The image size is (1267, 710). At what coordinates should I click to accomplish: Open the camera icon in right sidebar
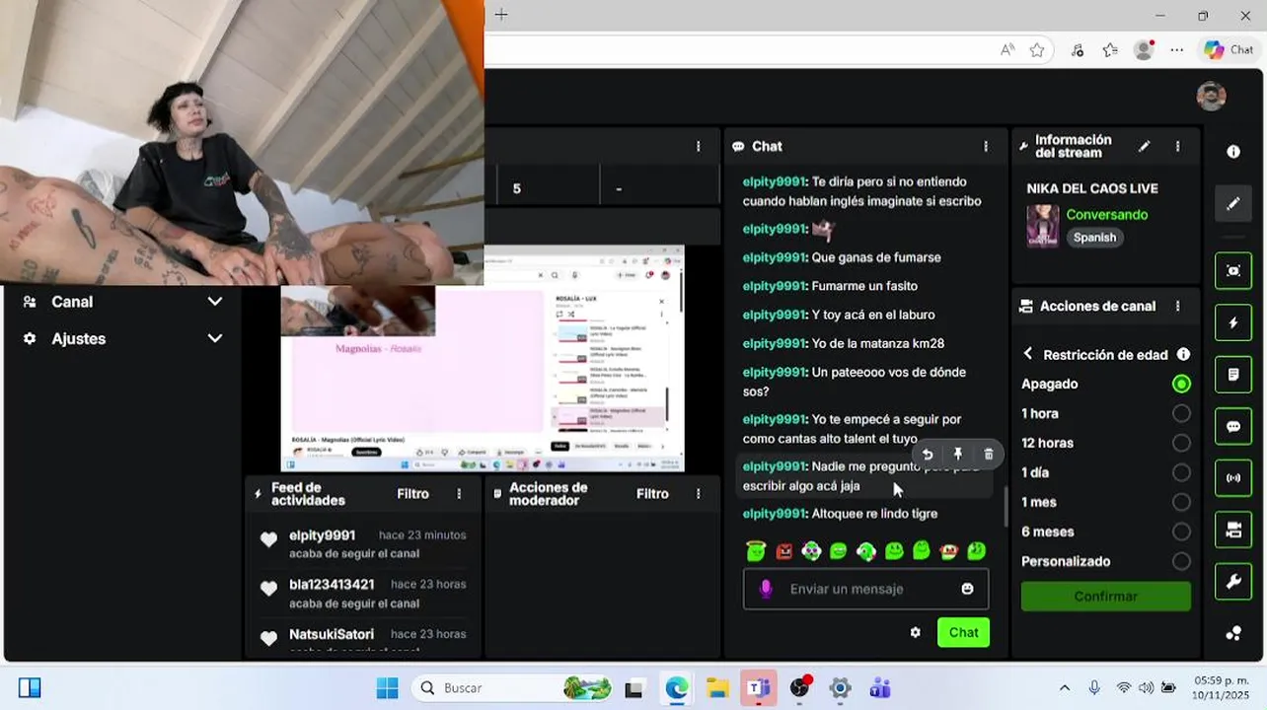point(1233,531)
